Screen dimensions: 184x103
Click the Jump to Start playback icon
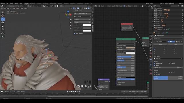[70, 92]
